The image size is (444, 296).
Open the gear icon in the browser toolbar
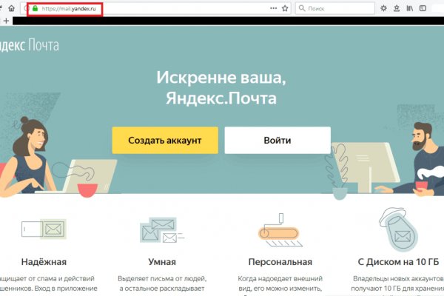[x=383, y=8]
